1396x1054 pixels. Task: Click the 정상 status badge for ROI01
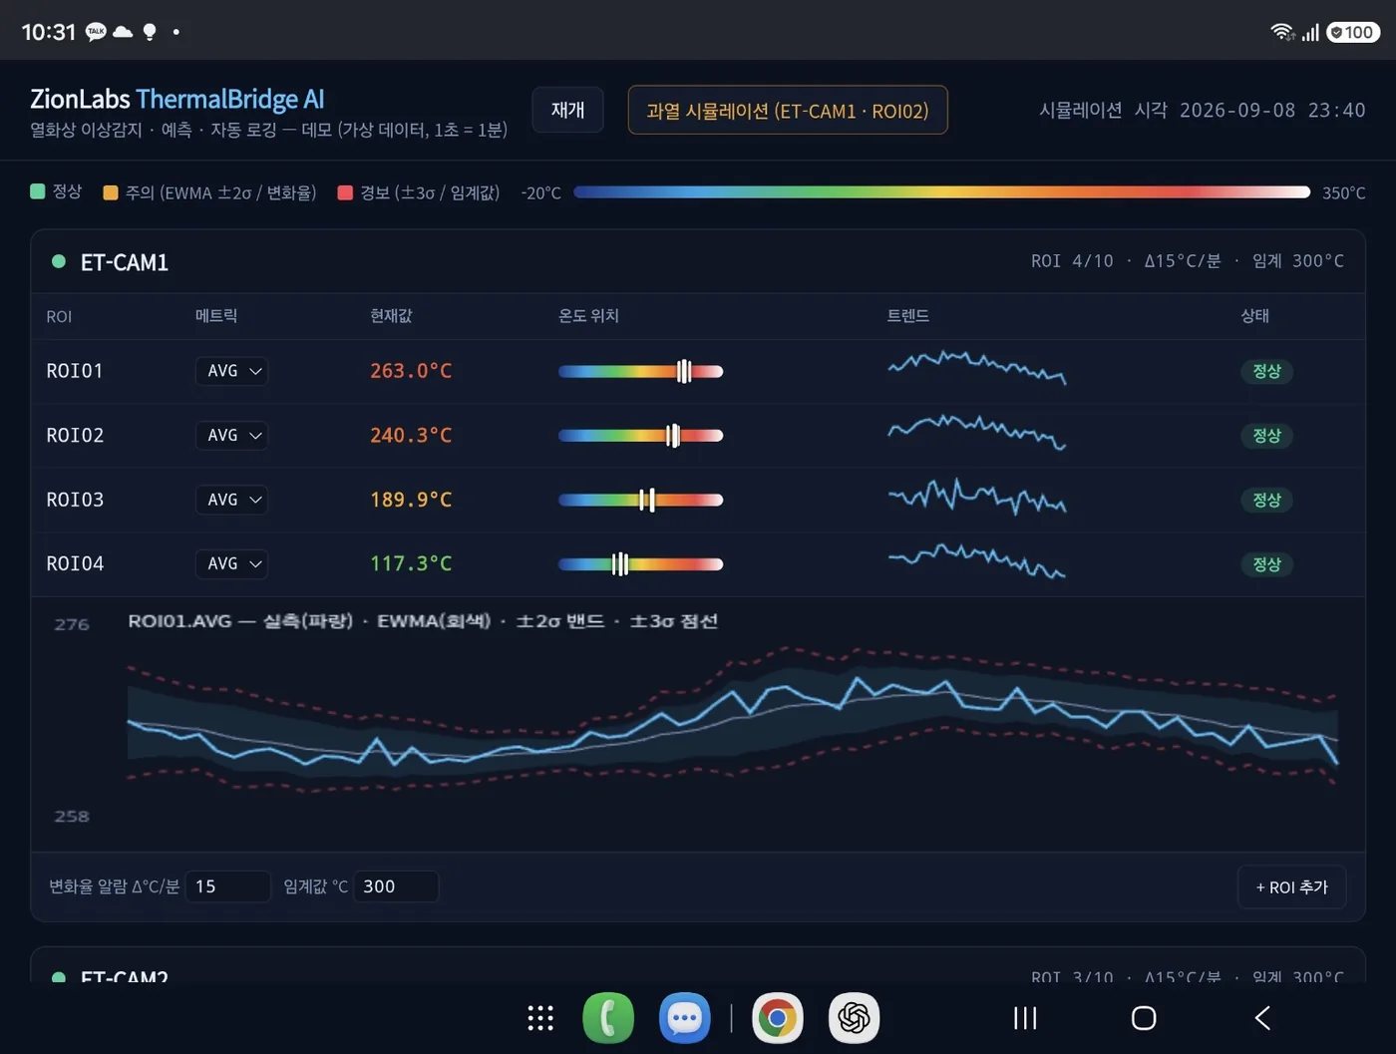pyautogui.click(x=1266, y=371)
